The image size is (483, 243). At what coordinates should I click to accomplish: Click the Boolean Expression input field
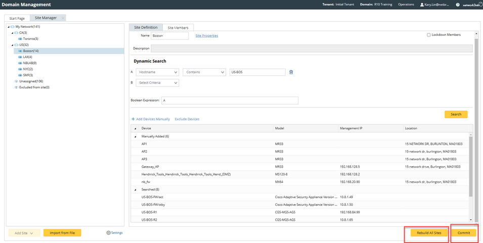tap(230, 101)
